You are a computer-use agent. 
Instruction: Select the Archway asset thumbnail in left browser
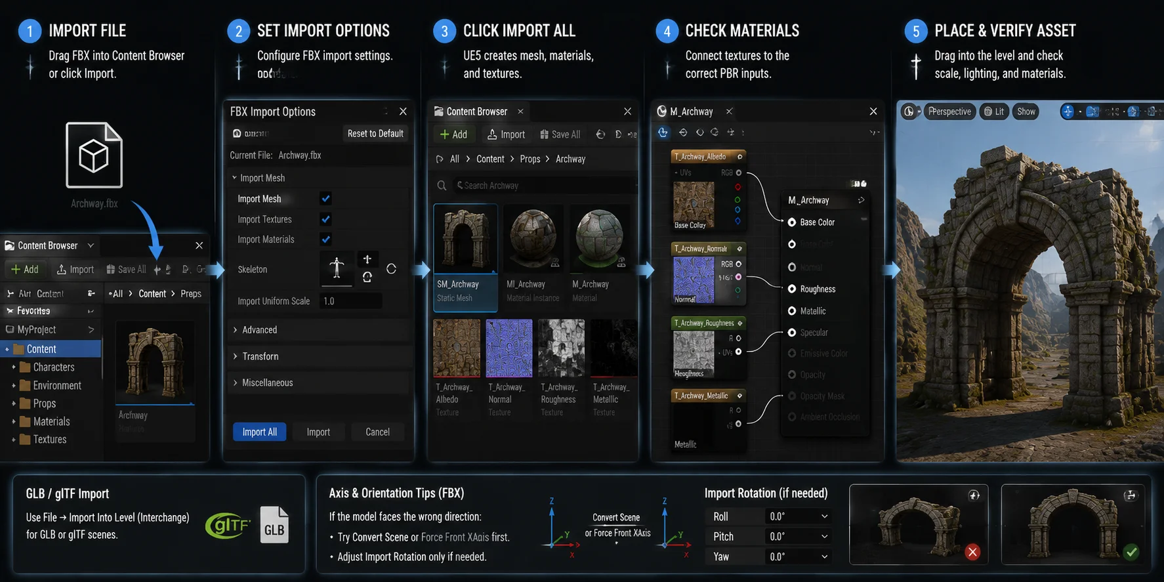[x=155, y=364]
